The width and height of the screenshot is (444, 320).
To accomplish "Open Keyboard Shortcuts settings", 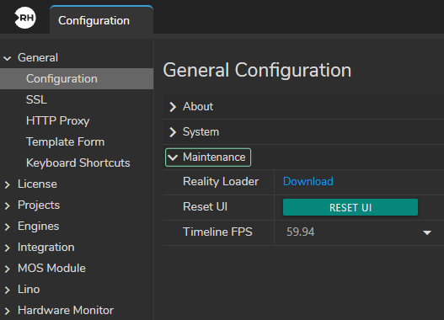I will coord(78,163).
